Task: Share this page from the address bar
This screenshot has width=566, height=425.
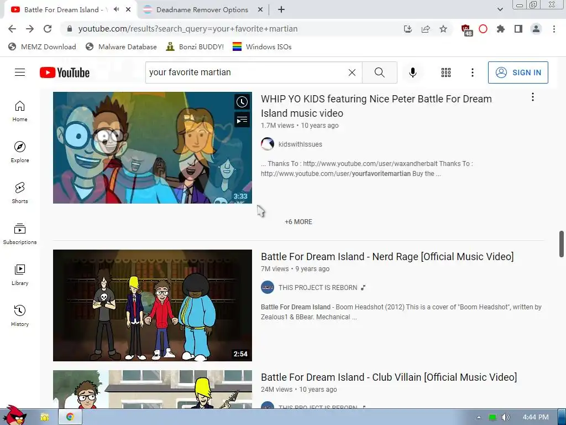Action: point(426,29)
